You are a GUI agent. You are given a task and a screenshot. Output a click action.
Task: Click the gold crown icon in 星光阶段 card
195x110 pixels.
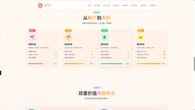[x=140, y=37]
